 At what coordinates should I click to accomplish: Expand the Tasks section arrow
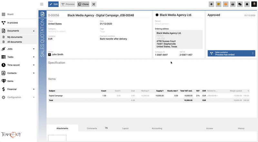pos(34,57)
